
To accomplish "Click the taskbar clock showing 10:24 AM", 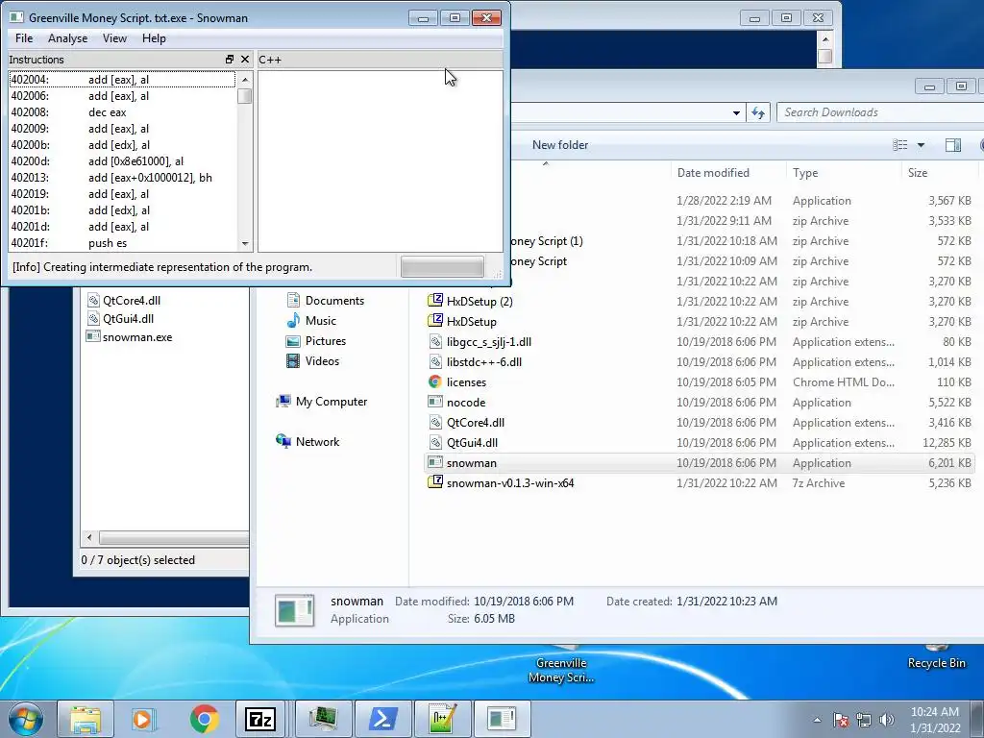I will (x=934, y=720).
